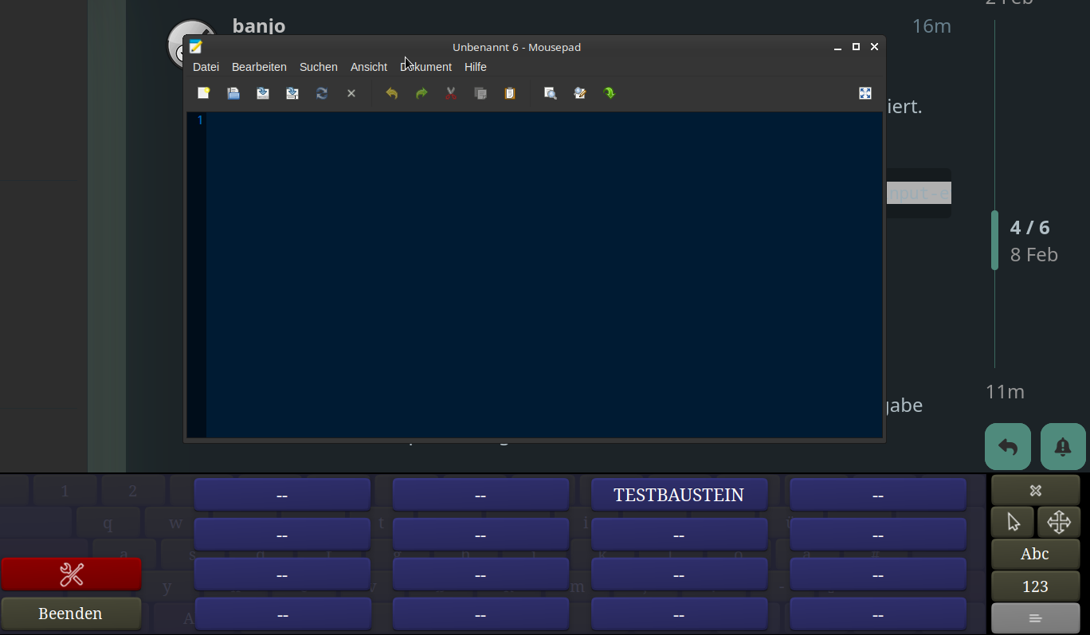Toggle fullscreen mode in Mousepad toolbar
This screenshot has width=1090, height=635.
[865, 93]
